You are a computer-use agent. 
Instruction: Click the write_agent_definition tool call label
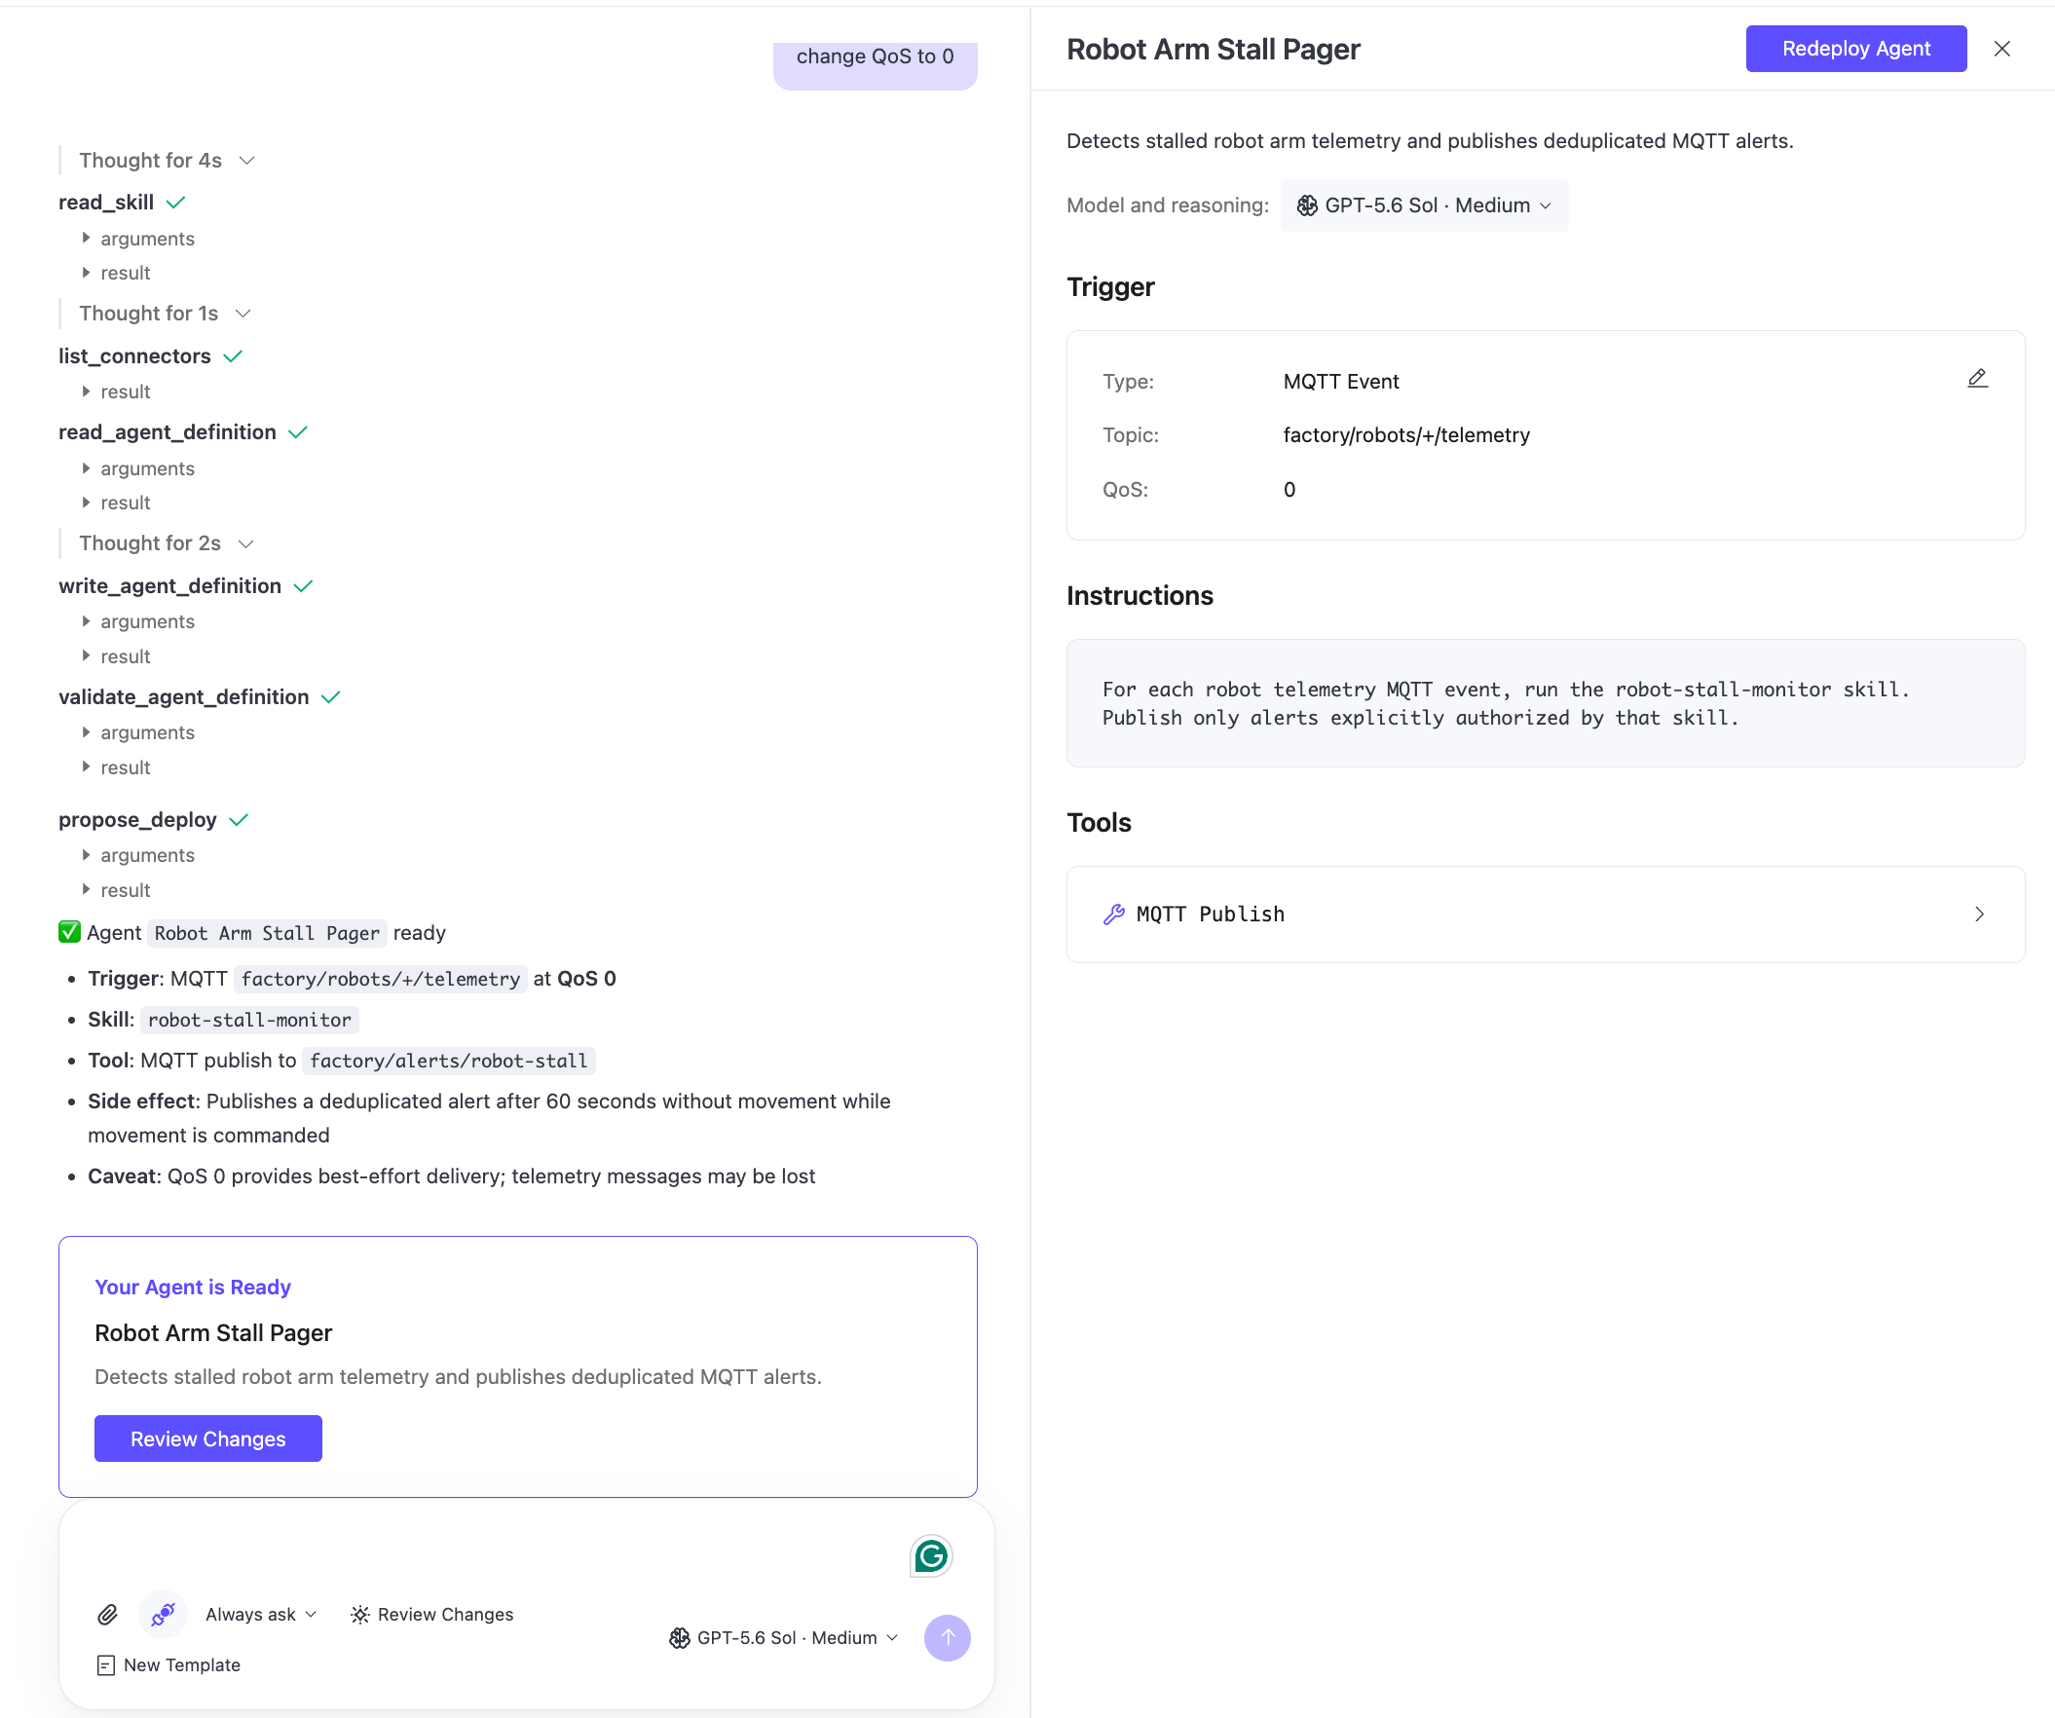click(x=170, y=586)
